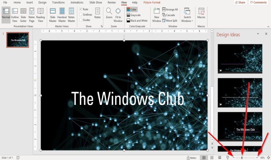Click Next Slide double-arrow button

pyautogui.click(x=212, y=148)
